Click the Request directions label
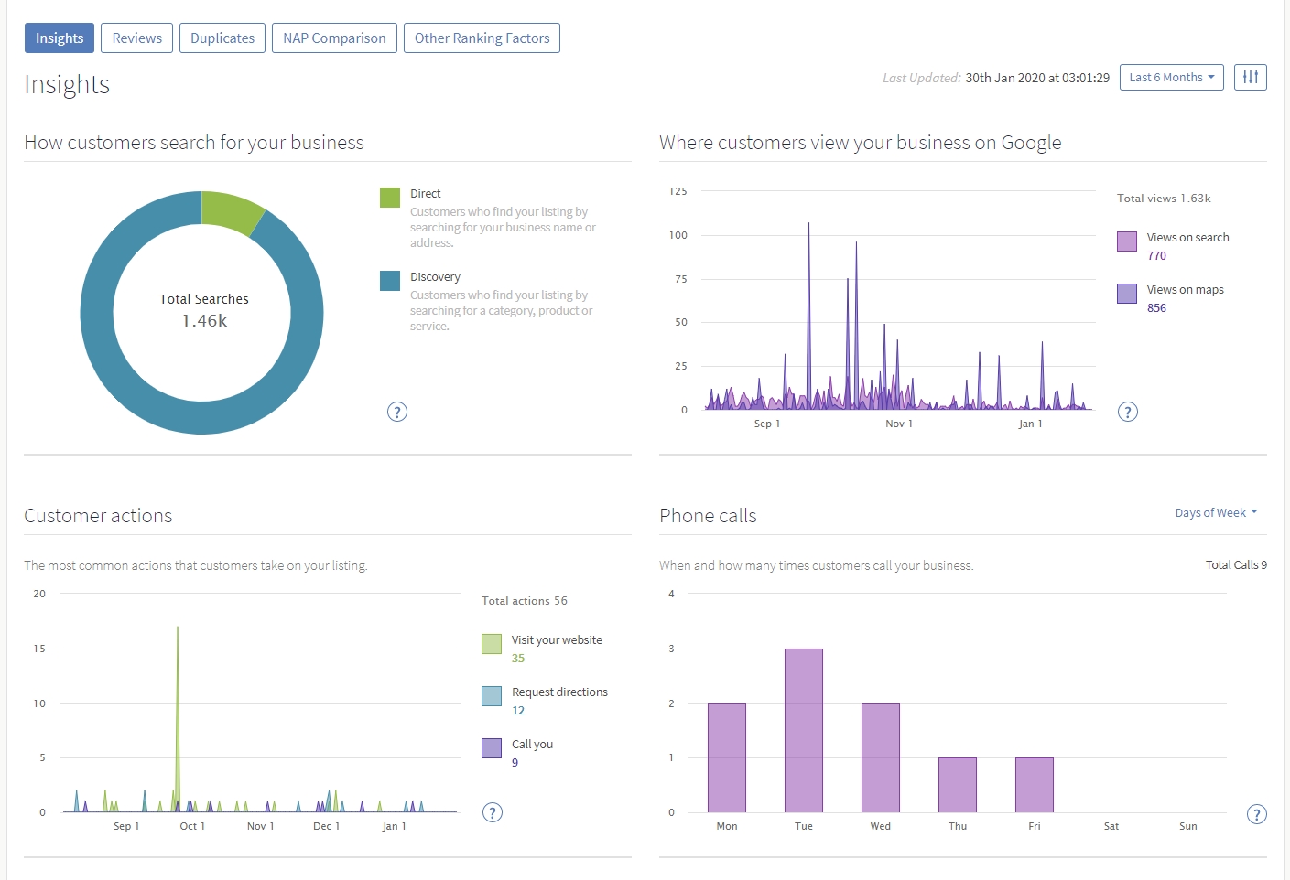The width and height of the screenshot is (1290, 880). coord(559,692)
